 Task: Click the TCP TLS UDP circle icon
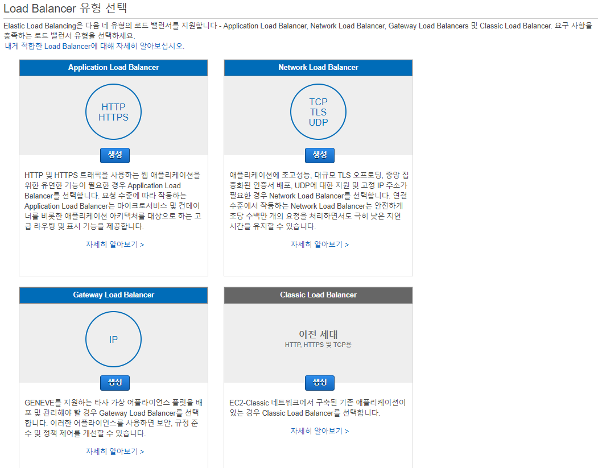pyautogui.click(x=318, y=111)
